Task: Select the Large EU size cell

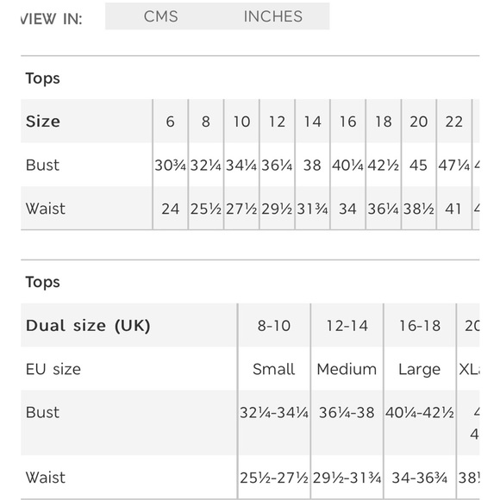Action: [x=420, y=369]
